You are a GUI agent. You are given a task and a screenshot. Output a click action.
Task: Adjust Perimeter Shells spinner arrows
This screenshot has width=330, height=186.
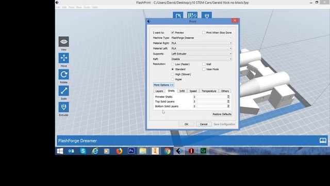228,97
